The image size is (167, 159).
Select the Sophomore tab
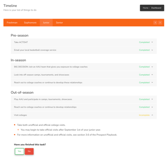coord(30,23)
